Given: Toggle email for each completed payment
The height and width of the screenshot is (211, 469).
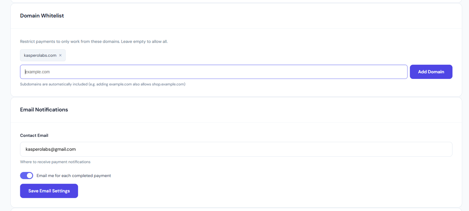Looking at the screenshot, I should (x=27, y=175).
